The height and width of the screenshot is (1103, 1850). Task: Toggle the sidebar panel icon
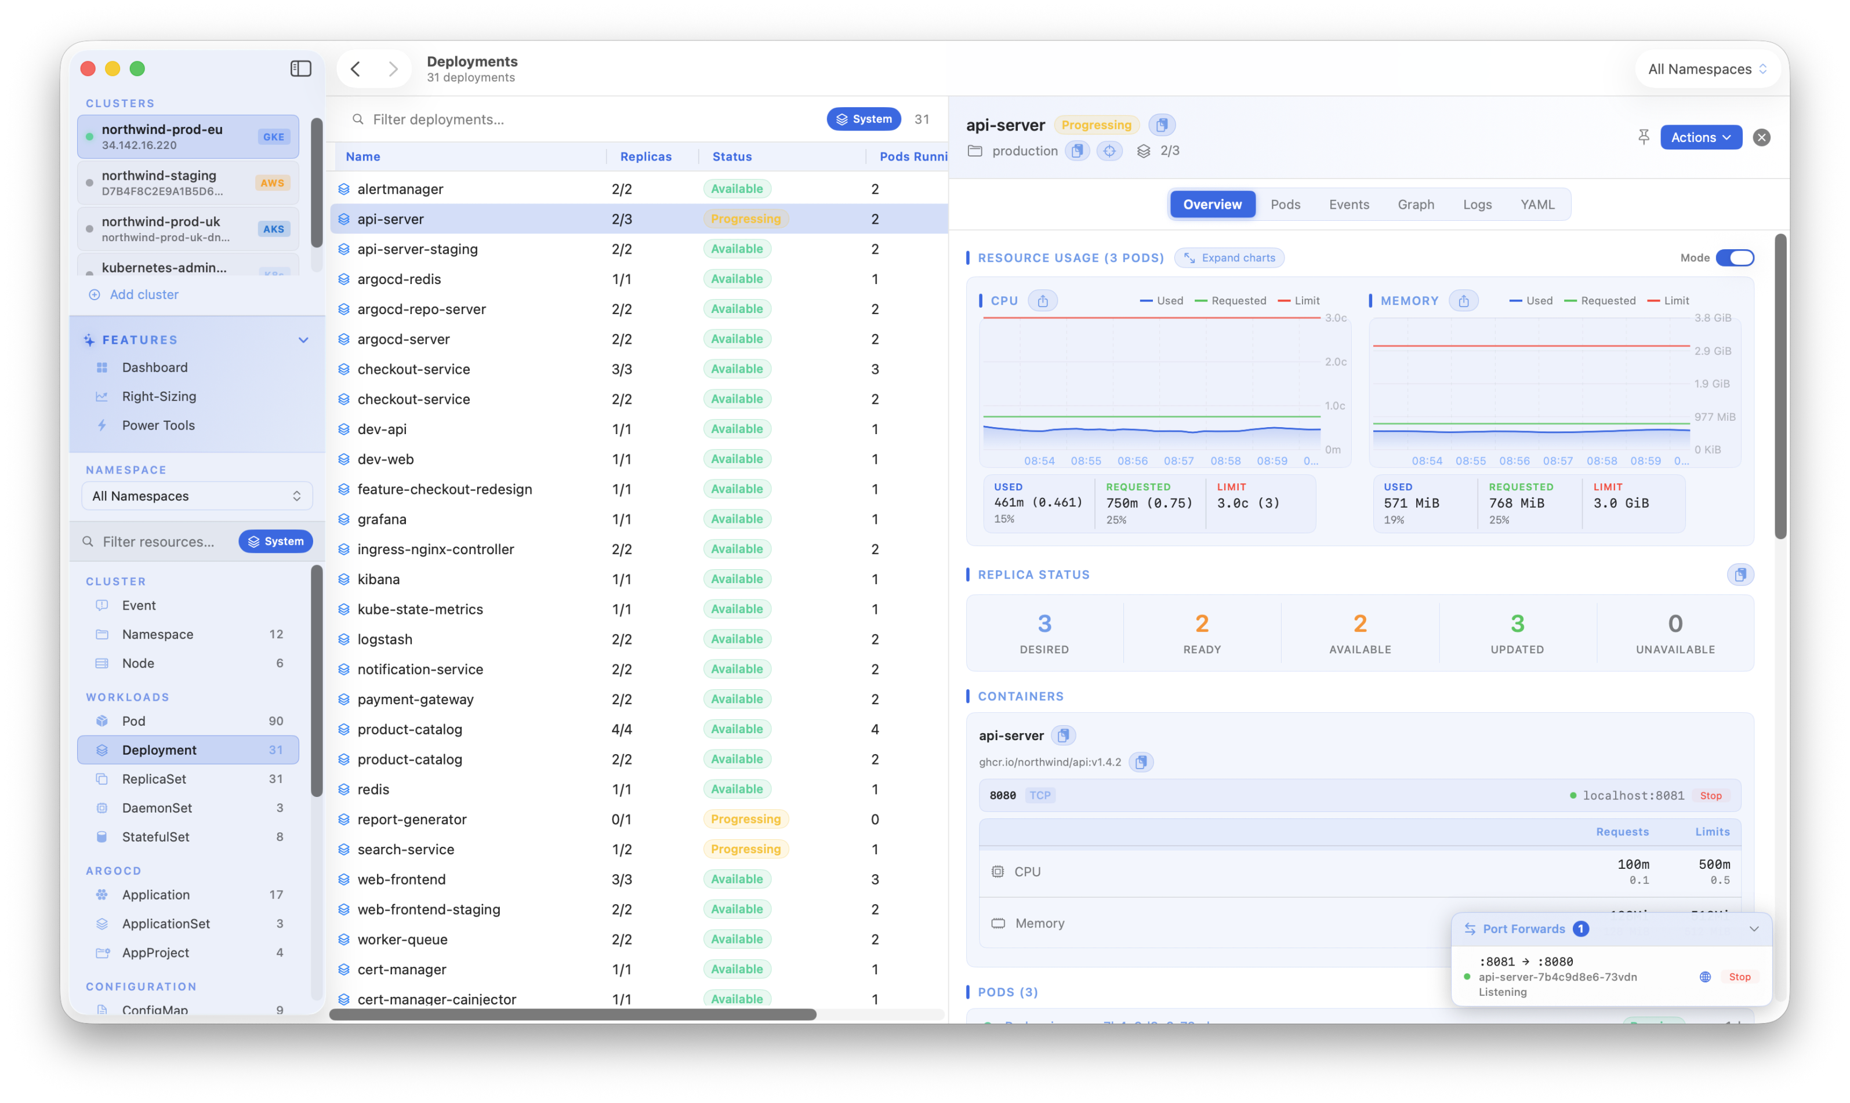[300, 68]
